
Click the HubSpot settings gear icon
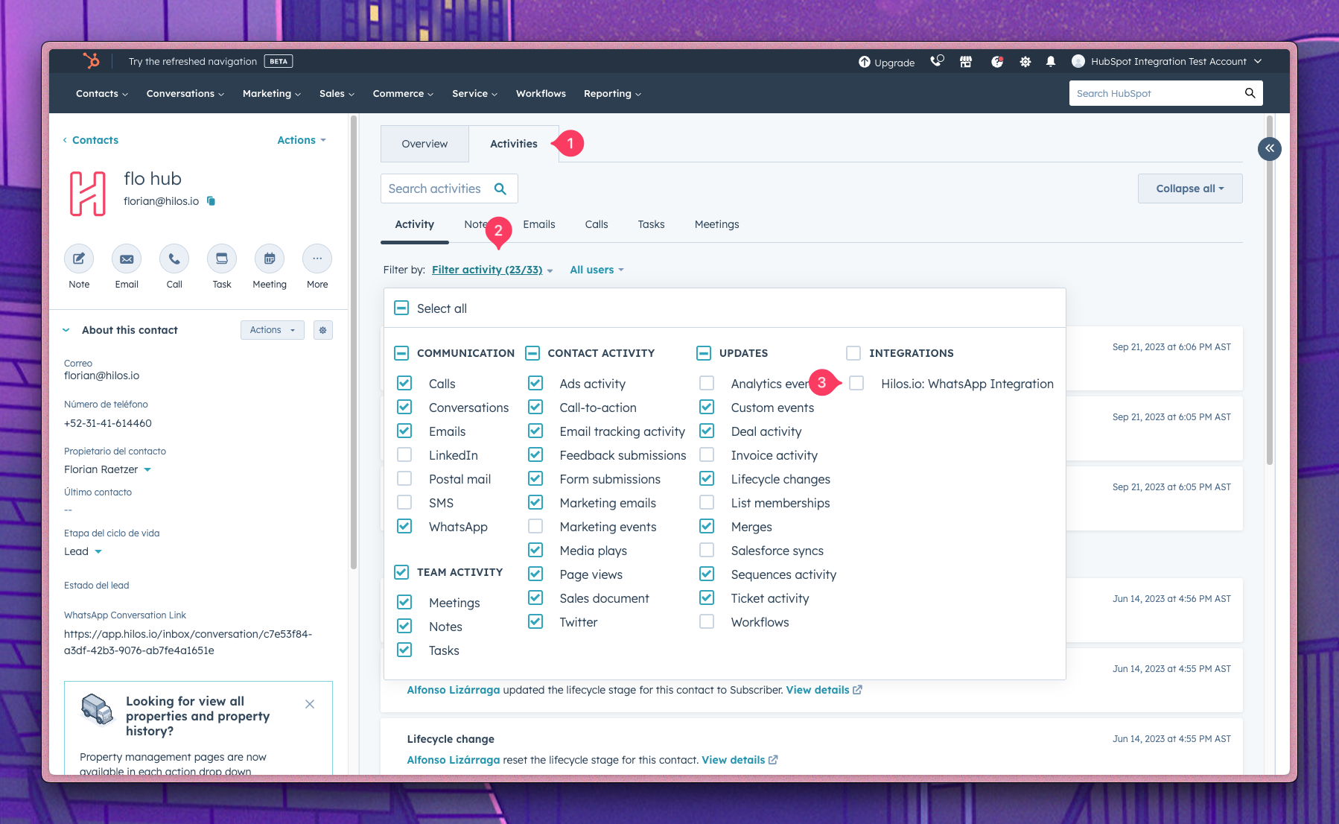click(x=1025, y=62)
